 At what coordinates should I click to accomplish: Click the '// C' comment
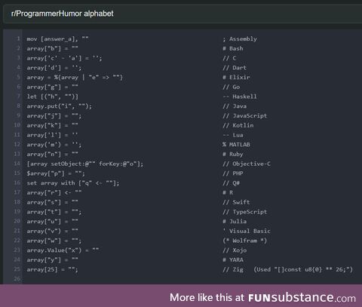click(x=229, y=58)
